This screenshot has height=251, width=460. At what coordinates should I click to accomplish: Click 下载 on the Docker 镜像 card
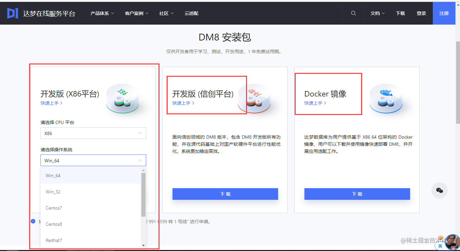(357, 194)
